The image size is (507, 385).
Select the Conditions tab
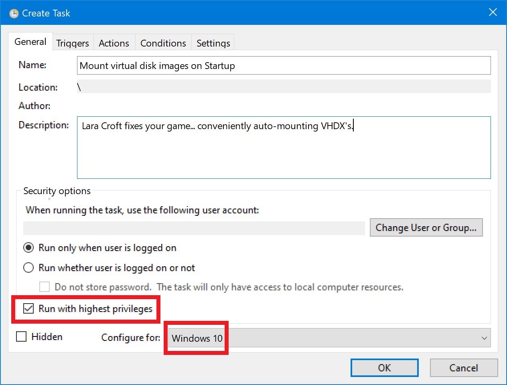[163, 43]
